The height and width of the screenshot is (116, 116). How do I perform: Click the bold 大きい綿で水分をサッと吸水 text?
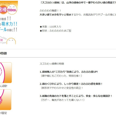tap(55, 15)
